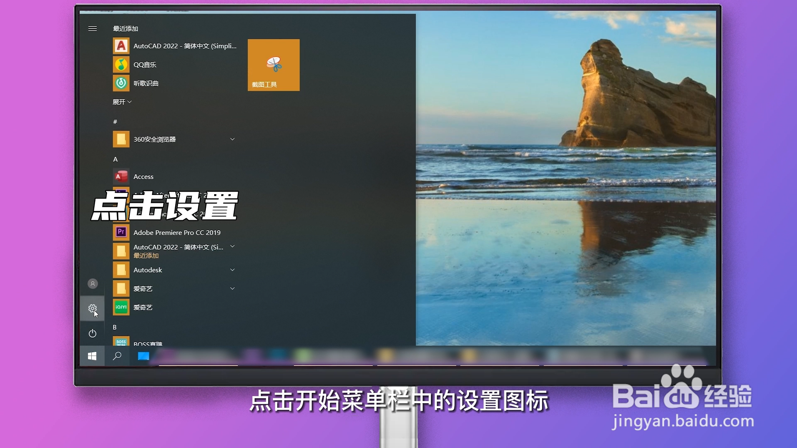Launch AutoCAD 2022 from recently added list
The image size is (797, 448).
tap(184, 46)
